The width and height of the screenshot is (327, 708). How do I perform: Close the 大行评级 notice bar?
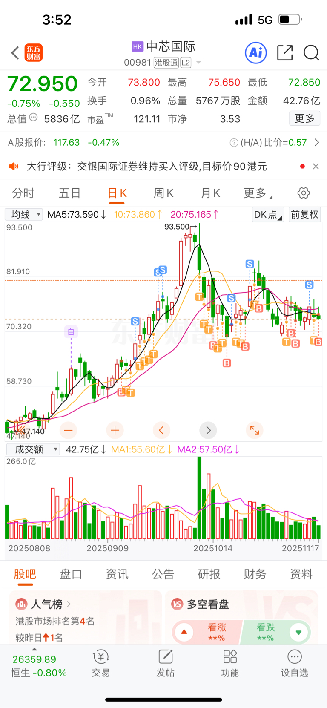316,166
